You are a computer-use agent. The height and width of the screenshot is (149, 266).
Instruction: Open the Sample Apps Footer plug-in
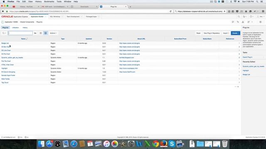click(8, 75)
